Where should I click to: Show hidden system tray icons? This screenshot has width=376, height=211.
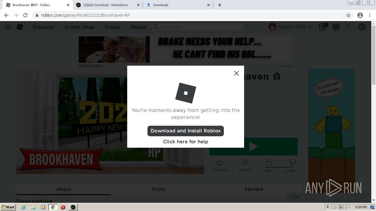point(328,207)
